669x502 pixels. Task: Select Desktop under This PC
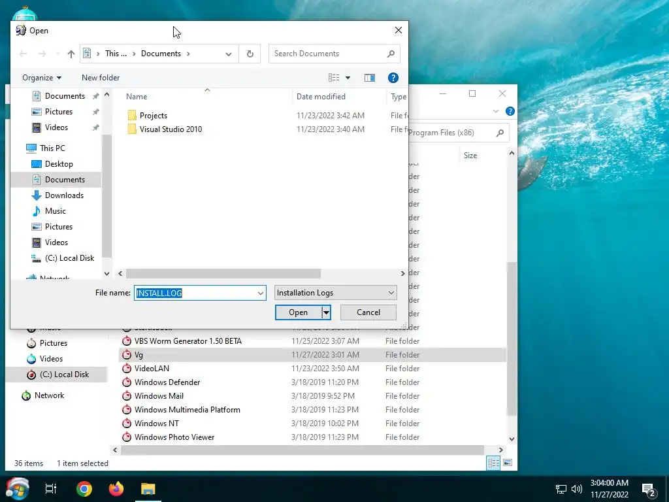(59, 164)
